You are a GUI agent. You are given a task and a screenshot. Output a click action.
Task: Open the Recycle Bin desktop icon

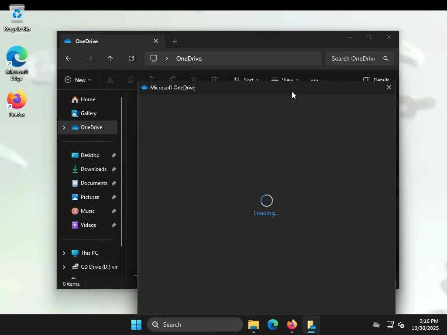(17, 18)
